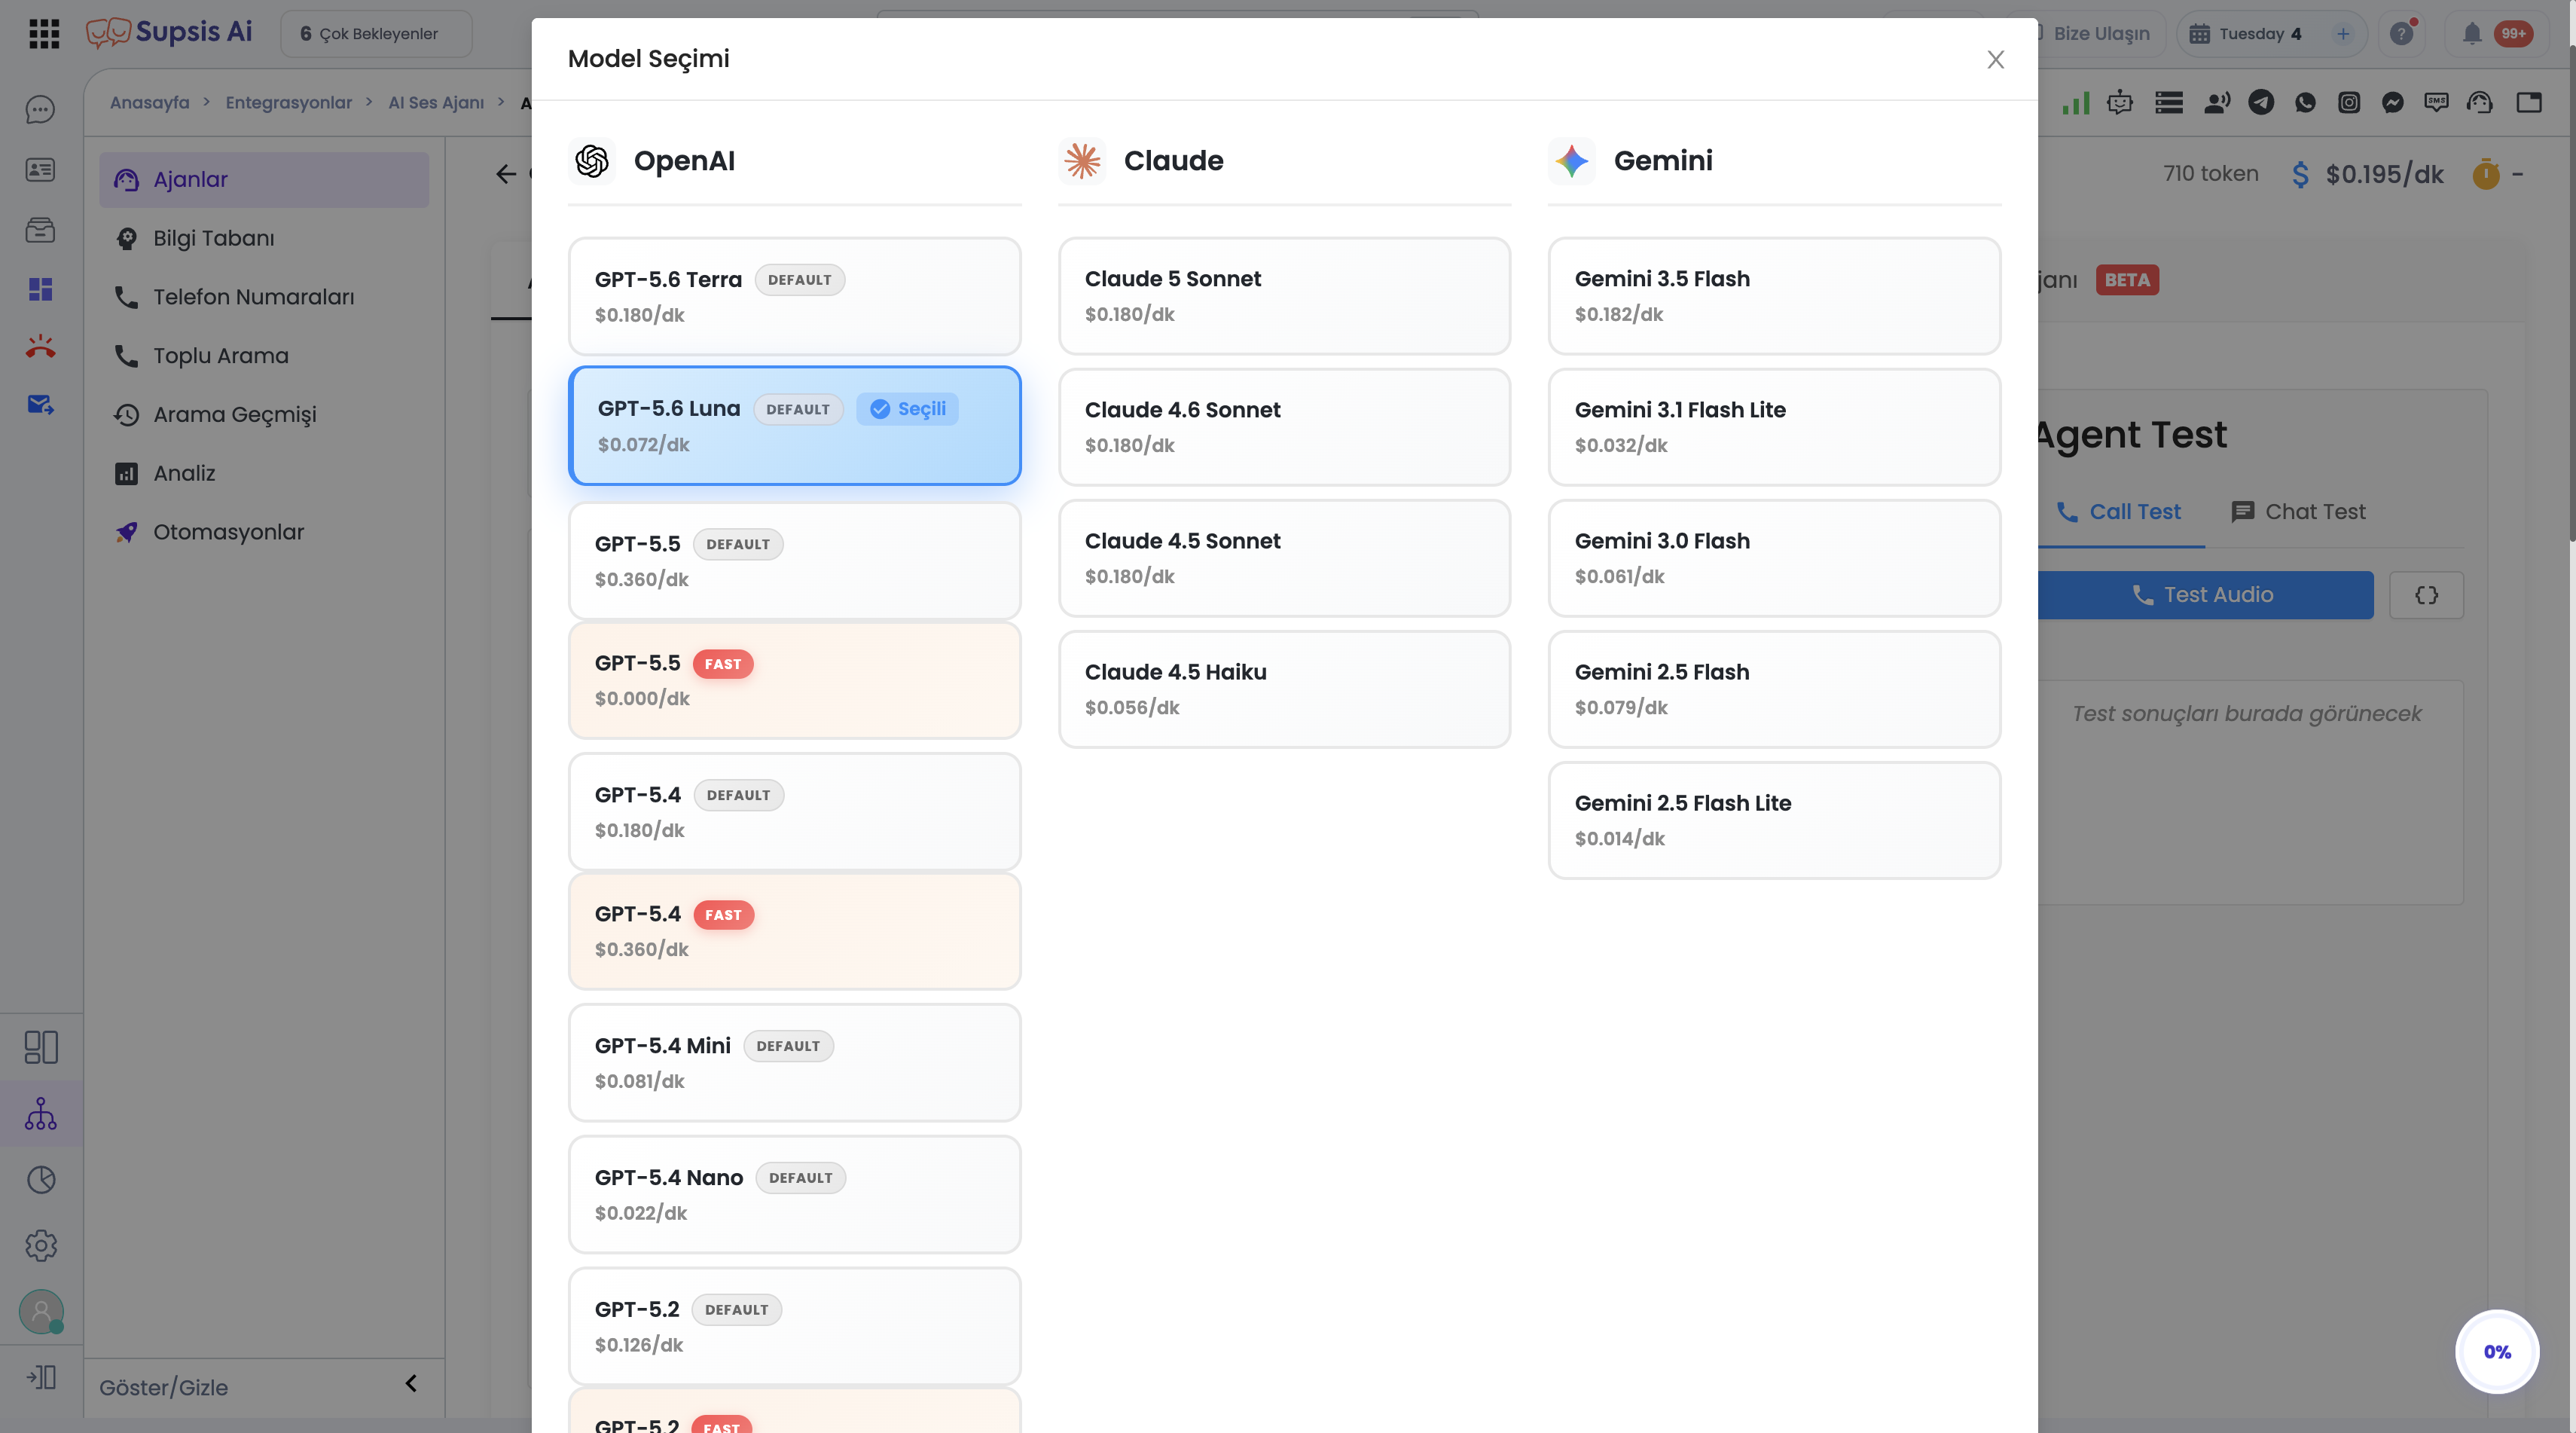Open the hierarchy integrations sidebar icon
The height and width of the screenshot is (1433, 2576).
click(x=41, y=1113)
